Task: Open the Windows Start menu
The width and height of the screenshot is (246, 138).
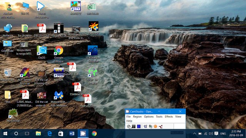Action: 5,133
